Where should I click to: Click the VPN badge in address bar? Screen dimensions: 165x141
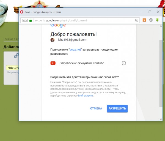tap(25, 20)
